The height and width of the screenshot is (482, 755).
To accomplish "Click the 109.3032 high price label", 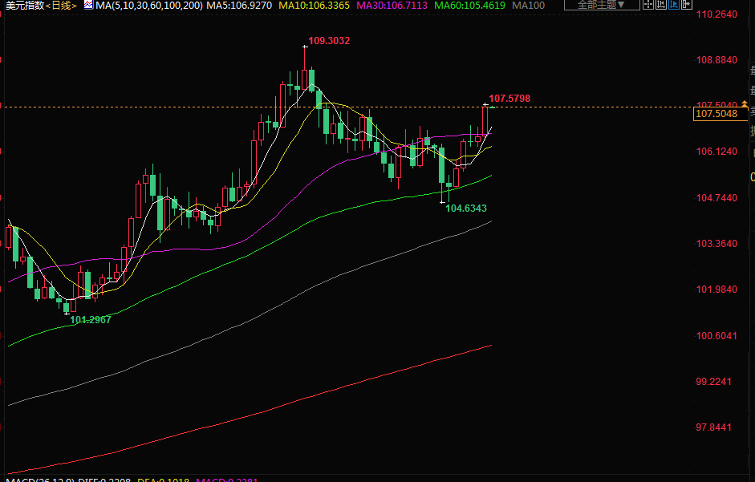I will click(x=329, y=41).
